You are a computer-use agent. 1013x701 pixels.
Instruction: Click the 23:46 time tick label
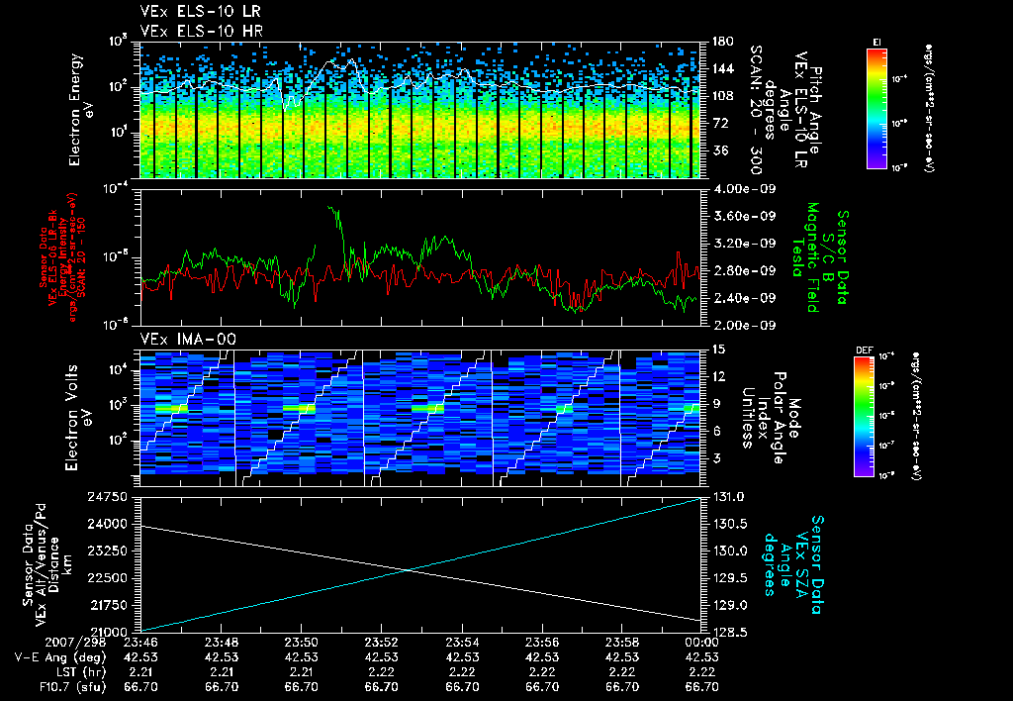pyautogui.click(x=140, y=643)
